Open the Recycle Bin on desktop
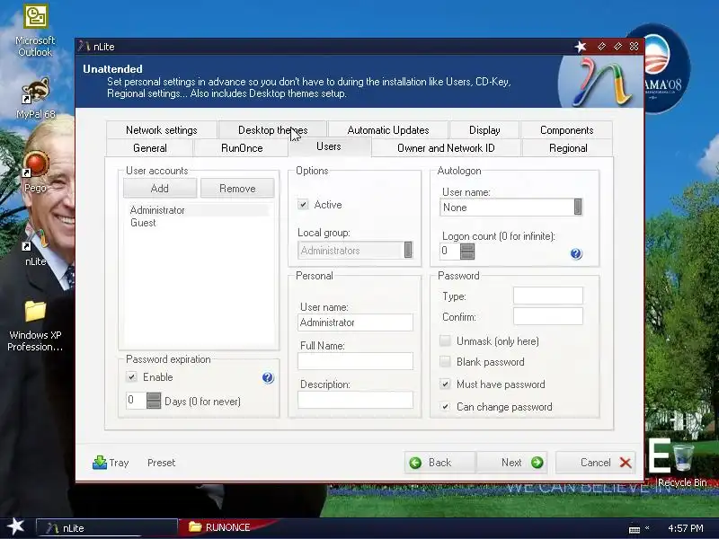 point(683,464)
